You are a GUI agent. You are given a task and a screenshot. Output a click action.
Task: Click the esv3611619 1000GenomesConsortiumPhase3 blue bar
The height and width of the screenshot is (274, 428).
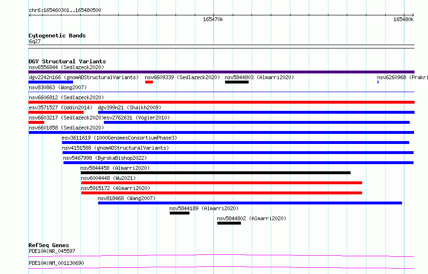[236, 143]
